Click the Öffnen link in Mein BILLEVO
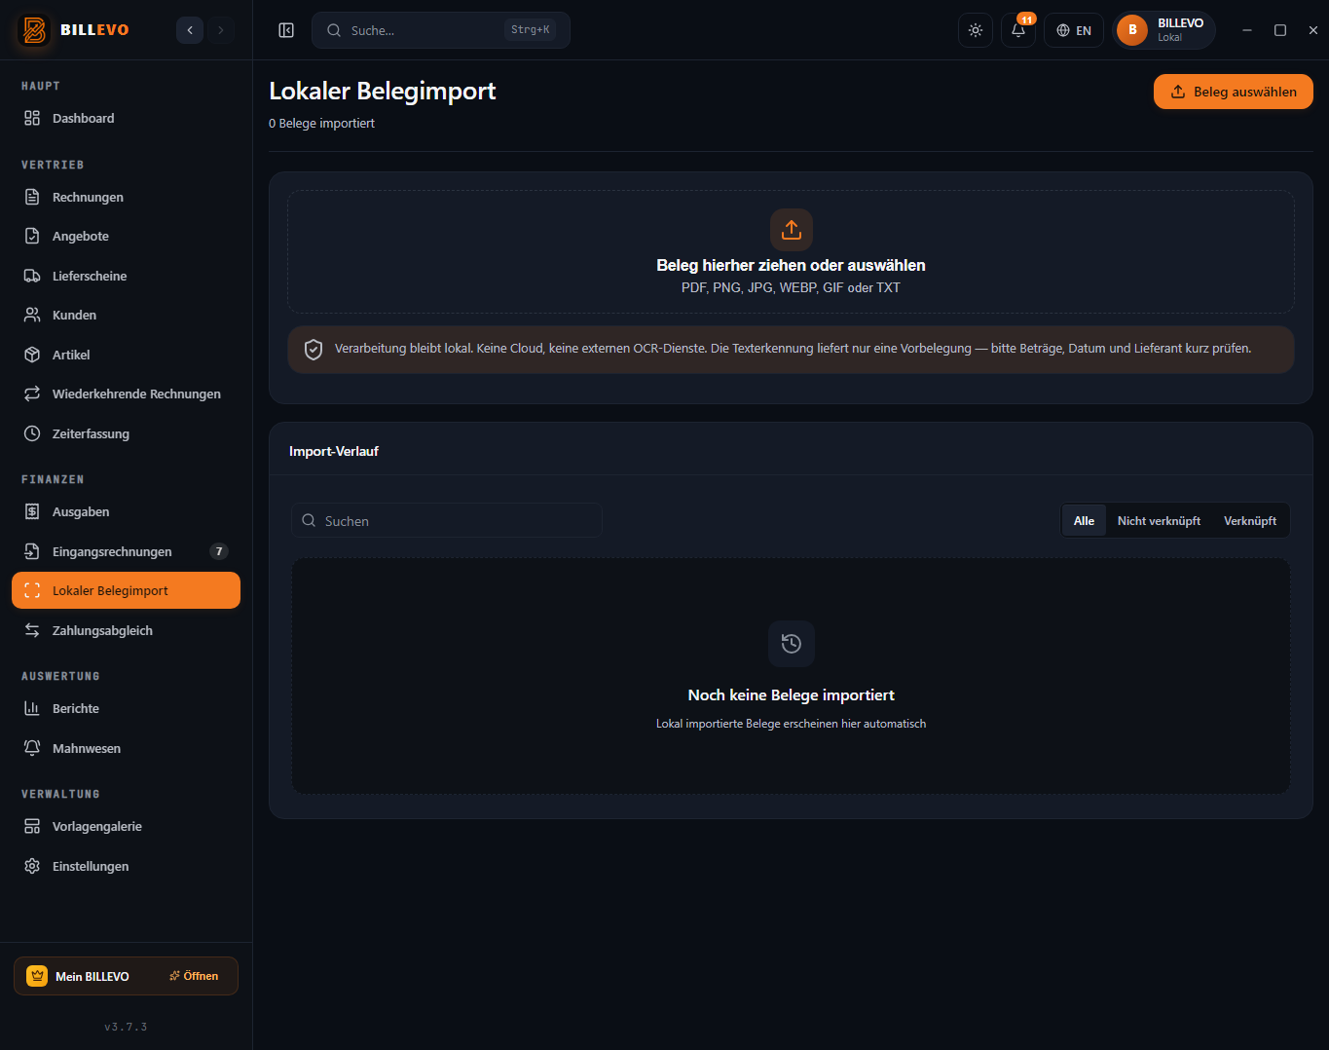The height and width of the screenshot is (1050, 1329). (x=194, y=976)
